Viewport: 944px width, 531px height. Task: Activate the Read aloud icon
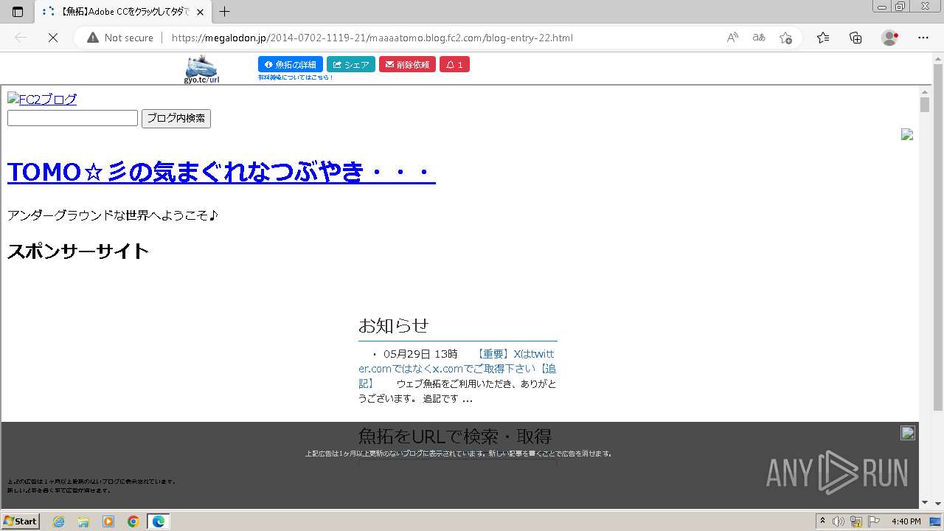[x=732, y=38]
